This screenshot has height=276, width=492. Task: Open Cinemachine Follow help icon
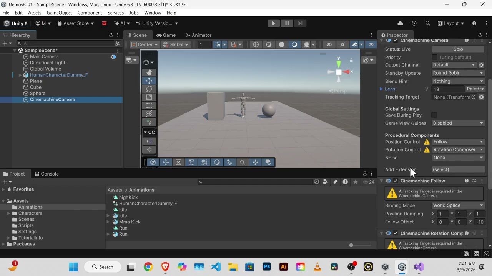click(467, 181)
